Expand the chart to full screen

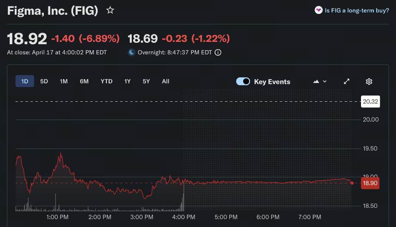(x=347, y=81)
